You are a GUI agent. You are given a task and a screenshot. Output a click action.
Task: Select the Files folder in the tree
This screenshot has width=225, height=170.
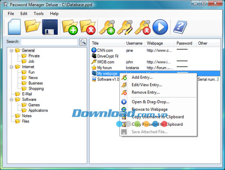click(25, 121)
